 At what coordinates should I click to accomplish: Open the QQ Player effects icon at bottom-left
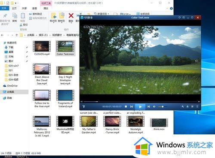coord(84,106)
